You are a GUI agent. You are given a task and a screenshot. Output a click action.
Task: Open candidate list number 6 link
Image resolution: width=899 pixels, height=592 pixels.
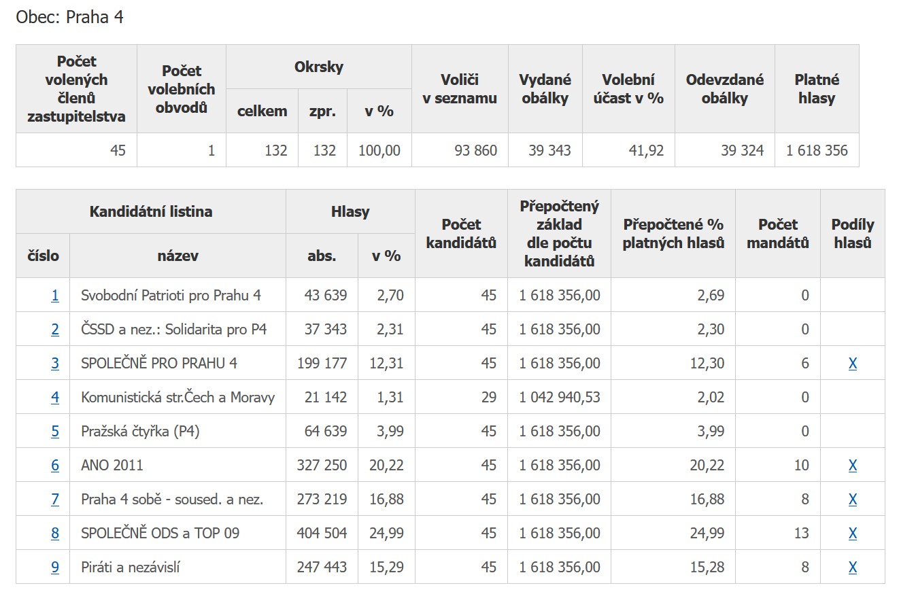(55, 465)
